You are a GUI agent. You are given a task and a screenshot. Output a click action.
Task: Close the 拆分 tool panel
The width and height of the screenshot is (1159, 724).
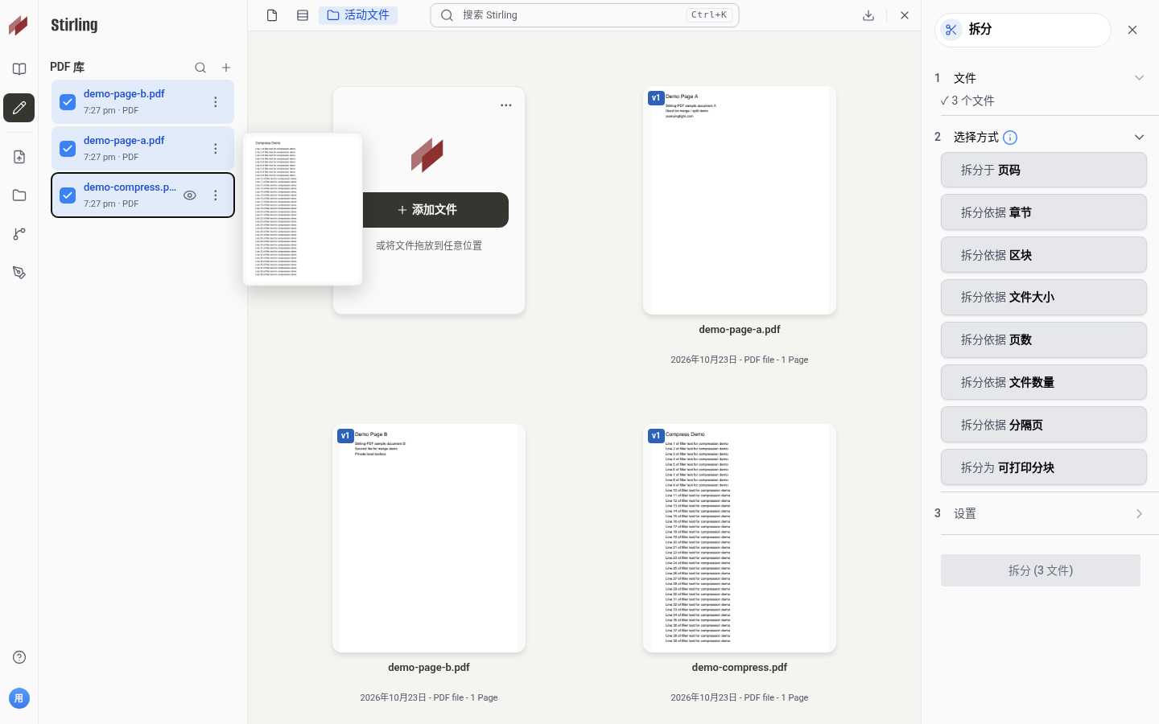(x=1132, y=30)
